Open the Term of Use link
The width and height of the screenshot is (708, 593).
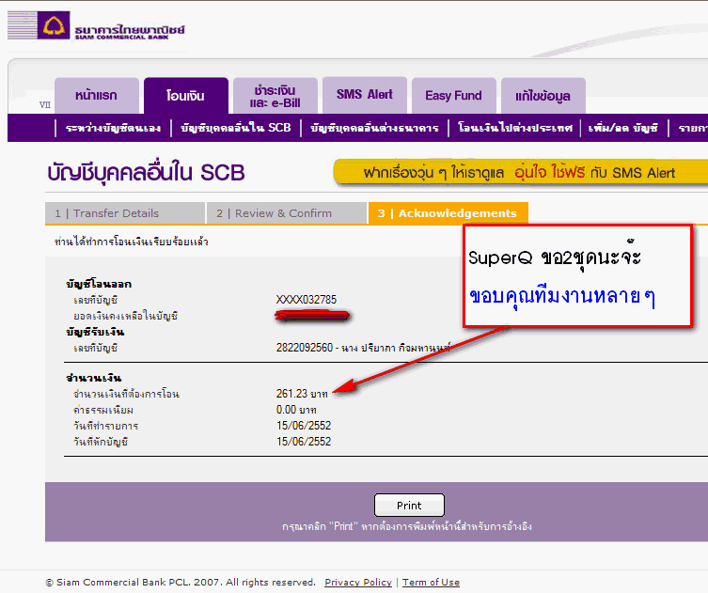(431, 582)
